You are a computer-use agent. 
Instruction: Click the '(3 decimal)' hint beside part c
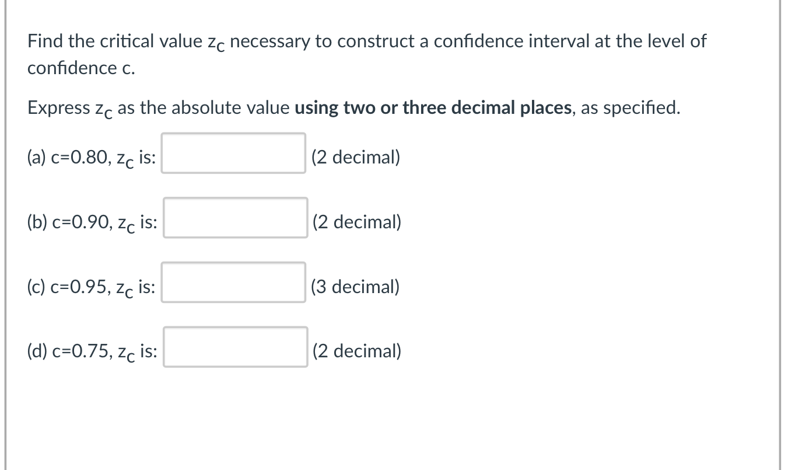click(x=356, y=286)
